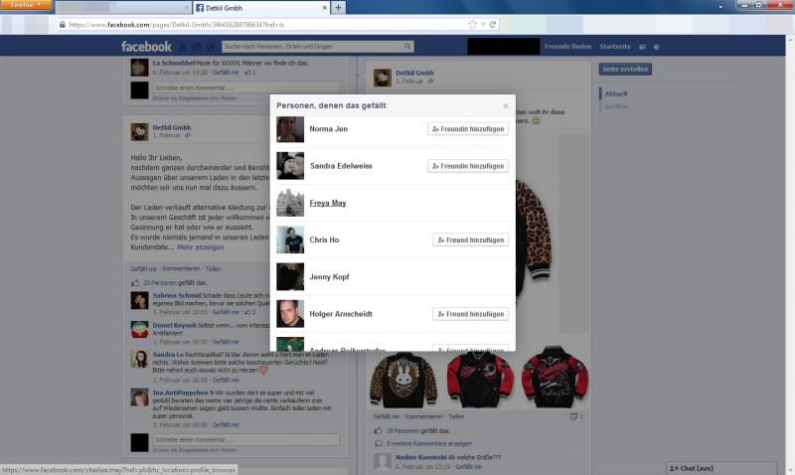Open Freya May's profile link
This screenshot has height=475, width=795.
point(325,203)
